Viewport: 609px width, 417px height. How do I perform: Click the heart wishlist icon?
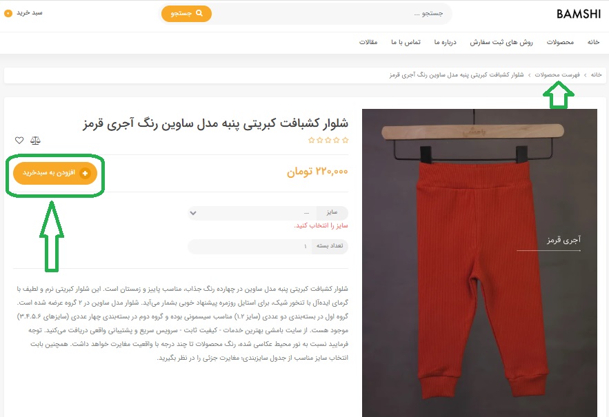pos(19,140)
